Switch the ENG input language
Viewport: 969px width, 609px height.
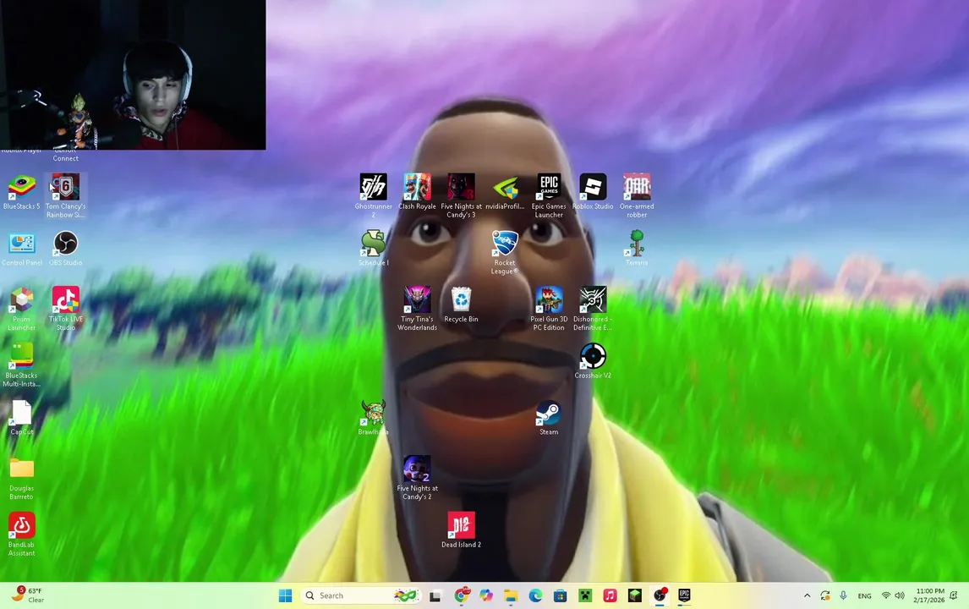[864, 596]
